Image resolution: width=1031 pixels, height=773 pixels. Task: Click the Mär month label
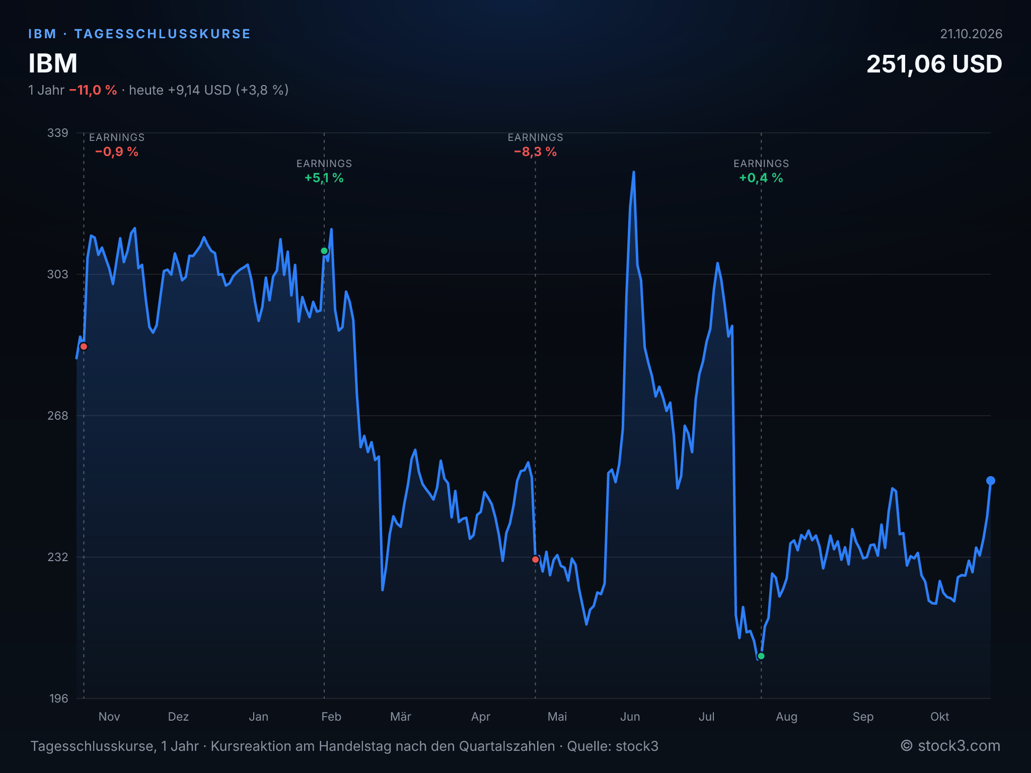point(401,717)
